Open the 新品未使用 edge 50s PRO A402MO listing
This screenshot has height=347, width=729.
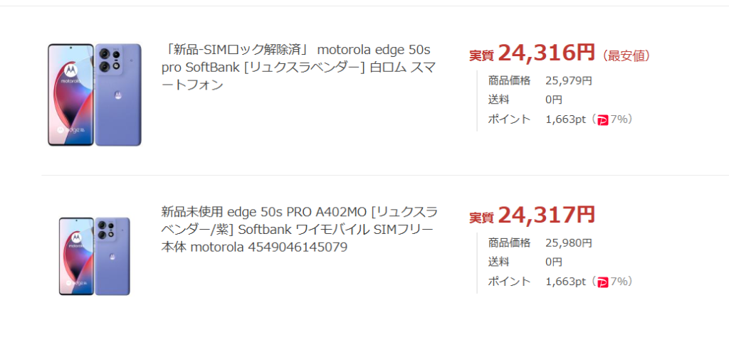click(300, 230)
